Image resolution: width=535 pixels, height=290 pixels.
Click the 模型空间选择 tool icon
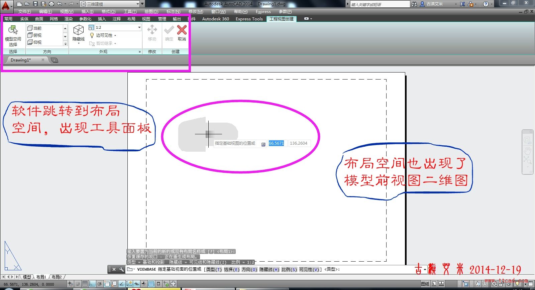tap(13, 30)
